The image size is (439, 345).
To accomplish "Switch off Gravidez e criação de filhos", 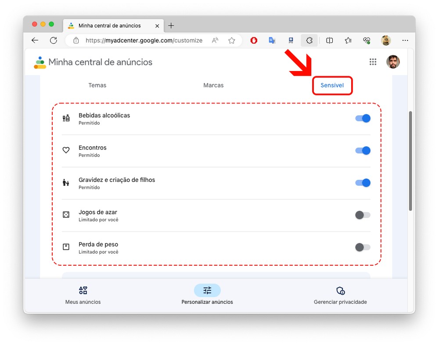I will point(363,183).
